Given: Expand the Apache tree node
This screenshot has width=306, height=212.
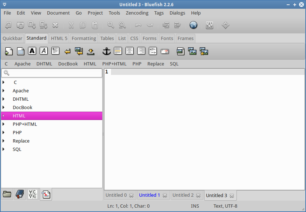Looking at the screenshot, I should (x=4, y=91).
